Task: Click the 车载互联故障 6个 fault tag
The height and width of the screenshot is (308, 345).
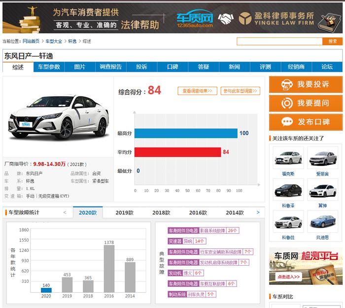Action: click(202, 284)
